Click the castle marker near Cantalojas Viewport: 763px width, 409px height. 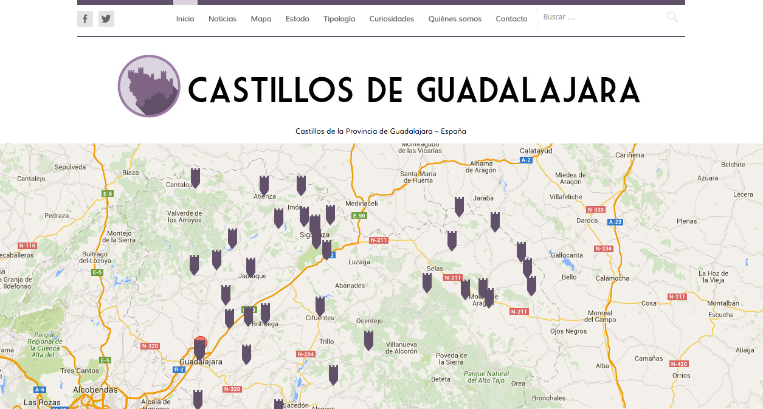tap(195, 177)
